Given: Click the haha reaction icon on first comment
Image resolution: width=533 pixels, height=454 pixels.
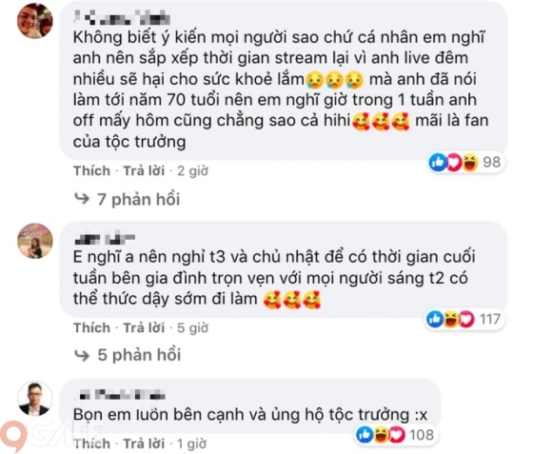Looking at the screenshot, I should [x=470, y=163].
